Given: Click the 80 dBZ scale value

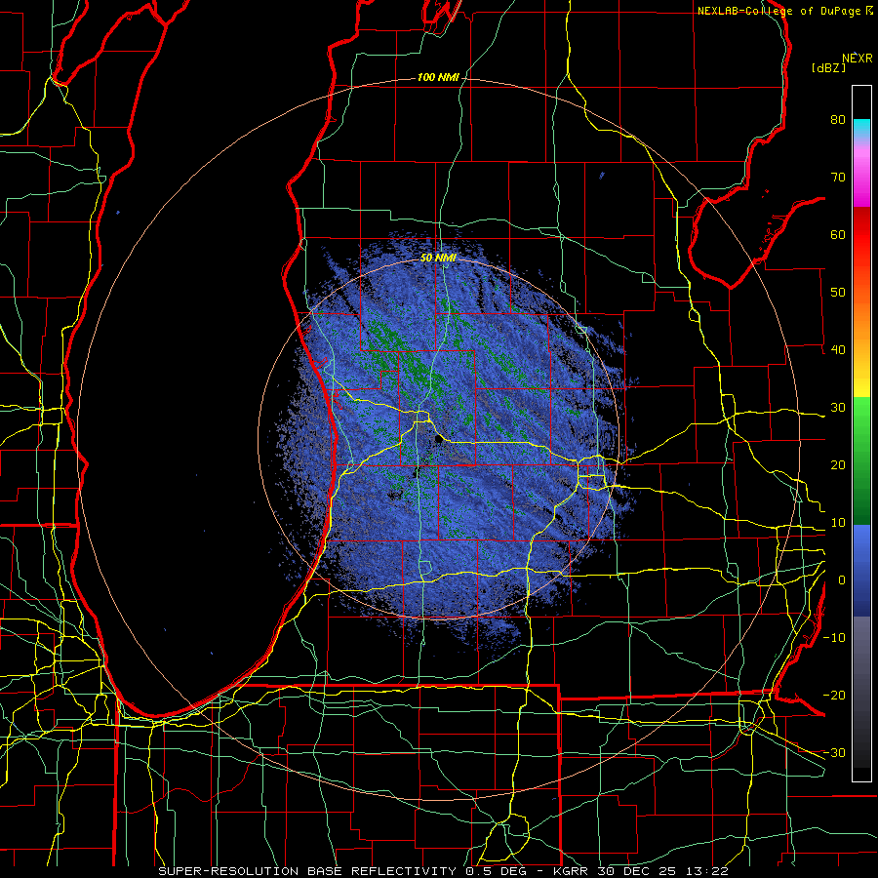Looking at the screenshot, I should [x=838, y=119].
